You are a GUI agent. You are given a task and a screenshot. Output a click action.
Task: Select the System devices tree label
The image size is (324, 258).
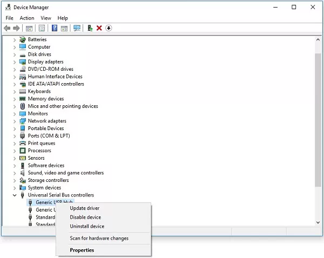pos(44,187)
